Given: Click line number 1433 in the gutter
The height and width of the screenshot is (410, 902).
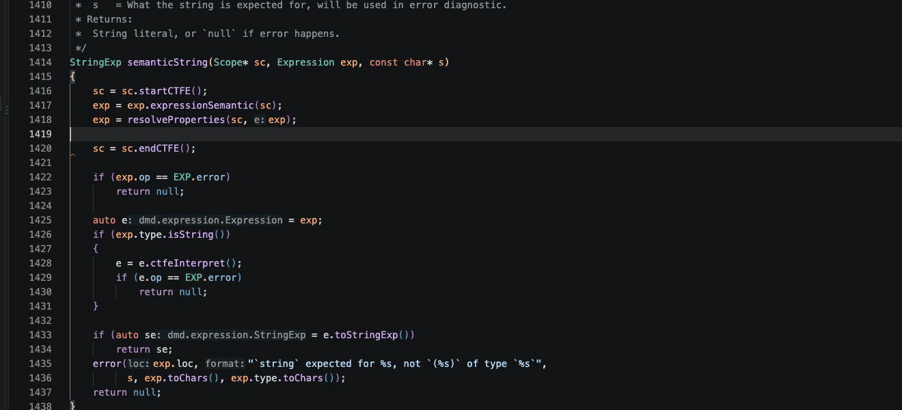Looking at the screenshot, I should [x=40, y=335].
